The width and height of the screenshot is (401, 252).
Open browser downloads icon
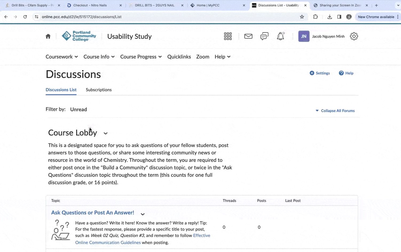click(329, 17)
